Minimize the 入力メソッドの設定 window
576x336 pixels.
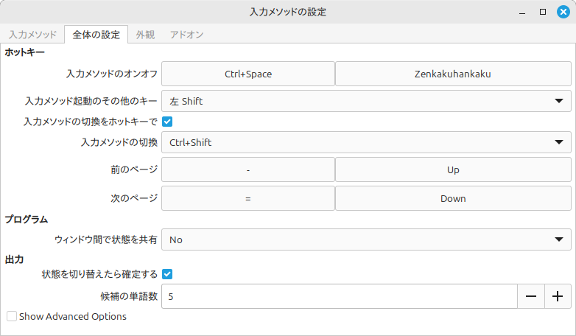[522, 12]
